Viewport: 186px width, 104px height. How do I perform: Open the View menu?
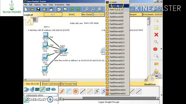click(x=44, y=5)
